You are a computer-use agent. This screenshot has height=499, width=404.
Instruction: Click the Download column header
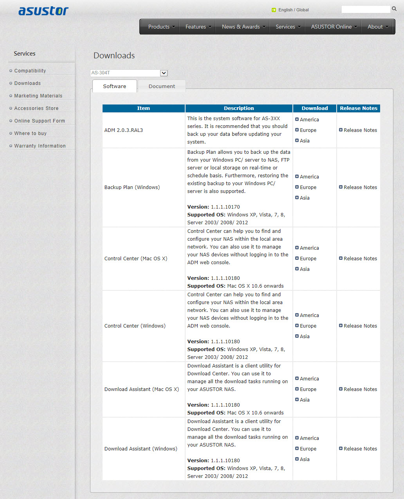pos(315,108)
